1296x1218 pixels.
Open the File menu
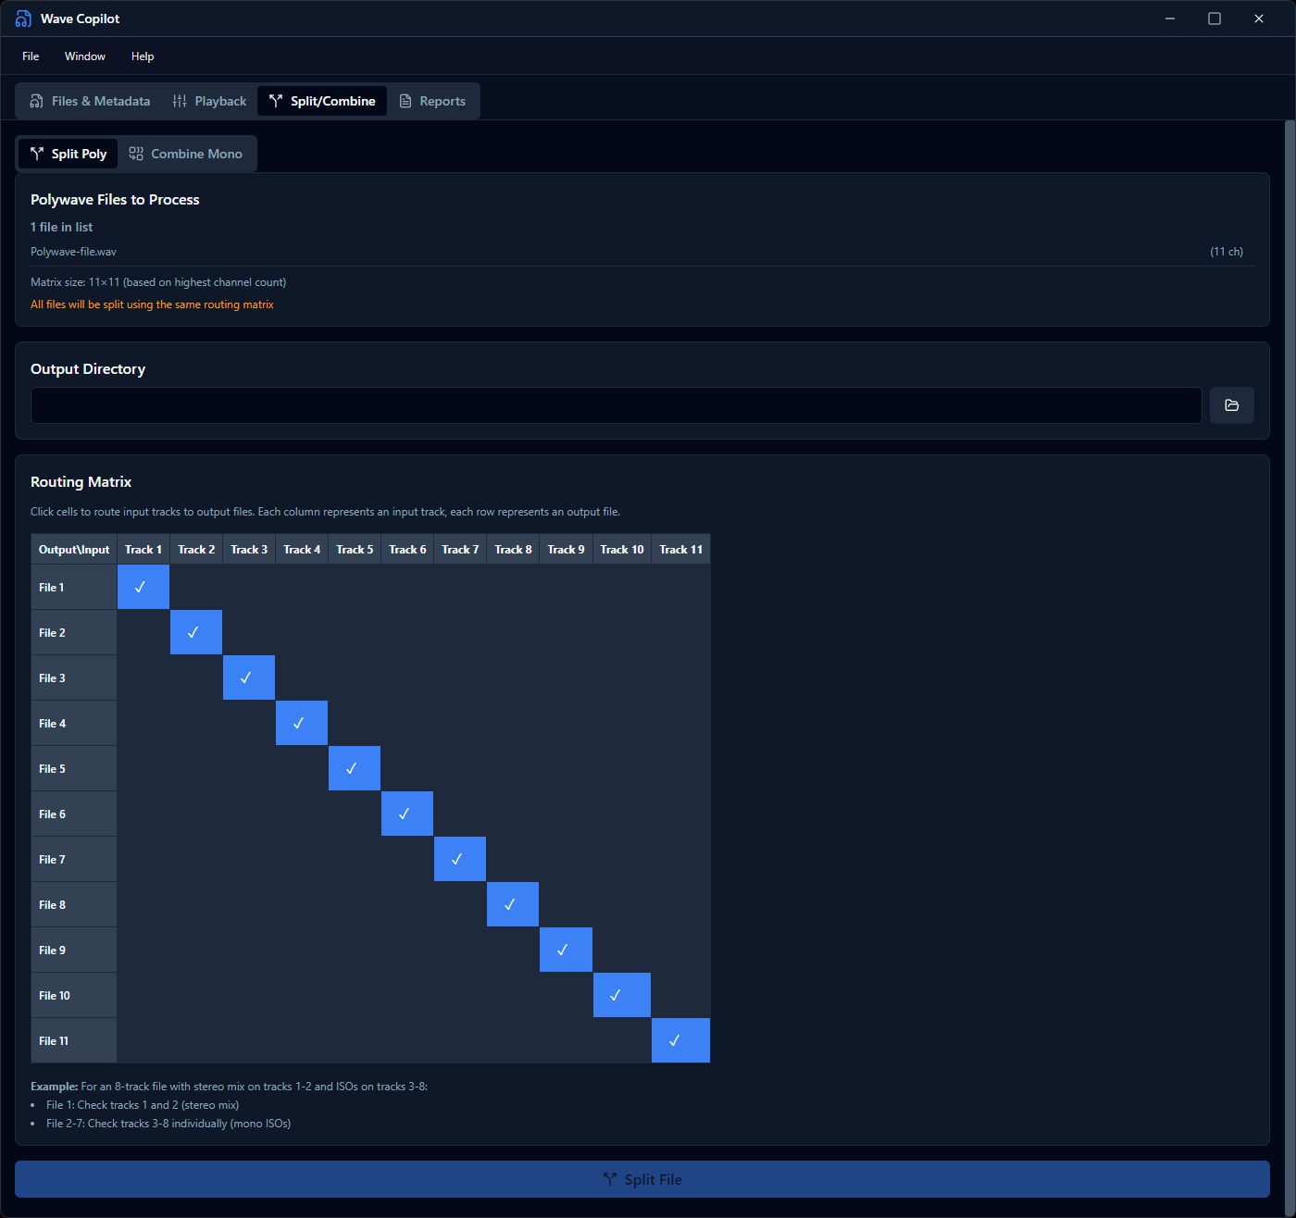point(31,56)
